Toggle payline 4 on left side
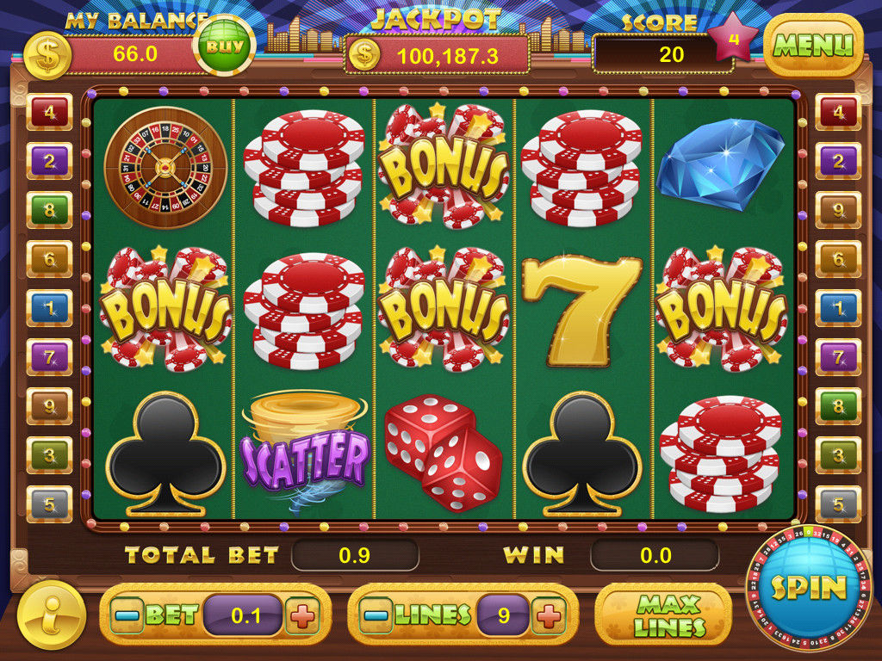 (49, 112)
